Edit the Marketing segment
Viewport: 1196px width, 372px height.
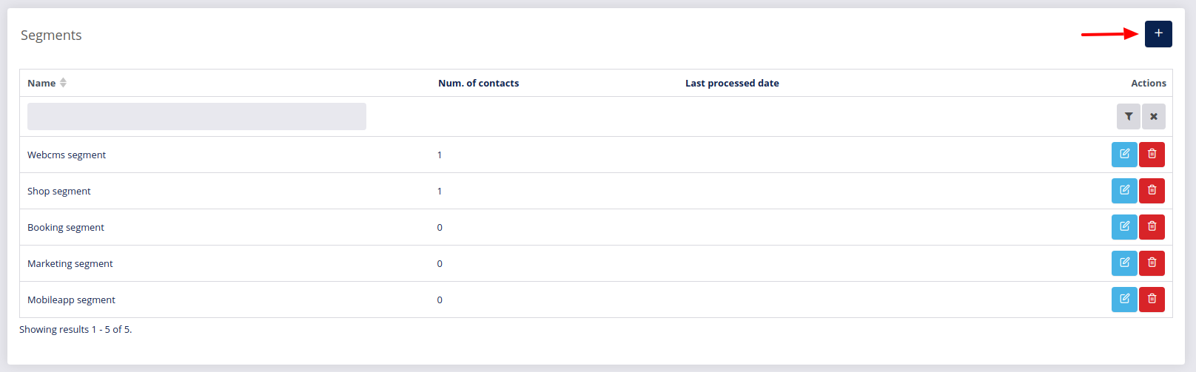tap(1124, 263)
